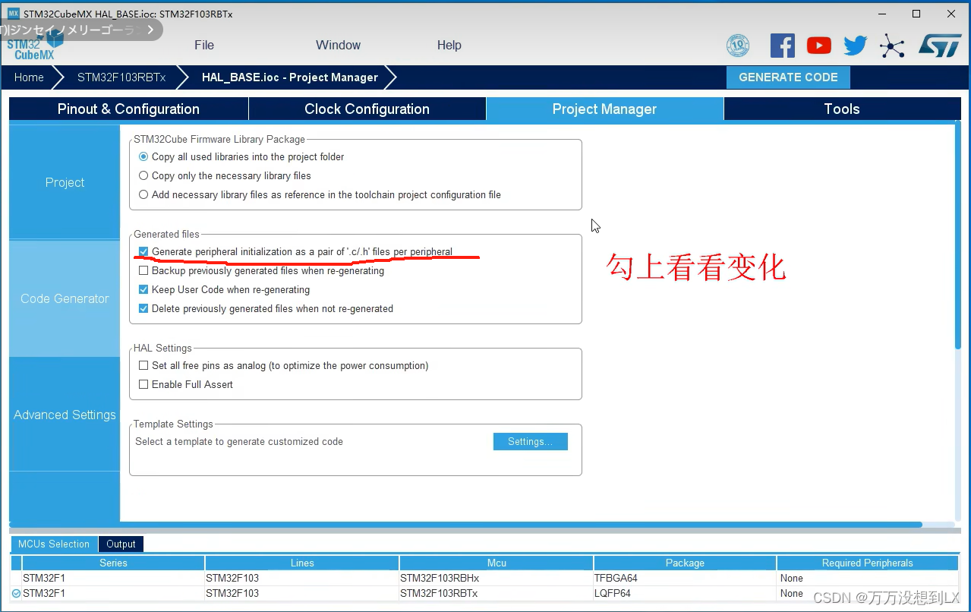971x612 pixels.
Task: Open the Output tab at the bottom
Action: 121,544
